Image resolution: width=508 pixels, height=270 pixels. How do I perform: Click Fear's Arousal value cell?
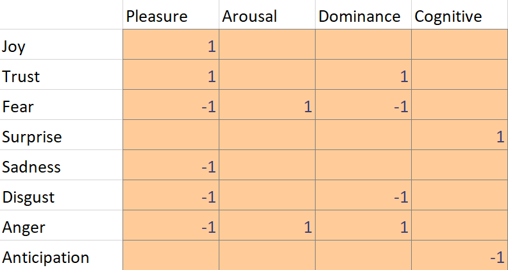(x=267, y=106)
